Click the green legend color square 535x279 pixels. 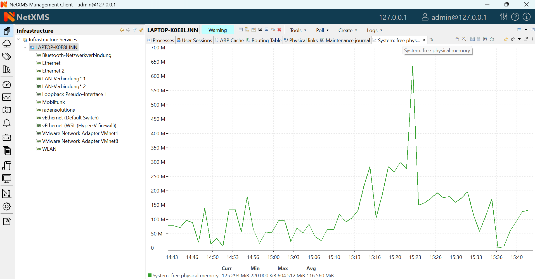(x=150, y=276)
